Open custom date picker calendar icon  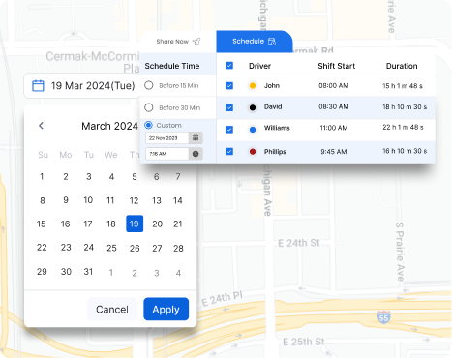196,137
